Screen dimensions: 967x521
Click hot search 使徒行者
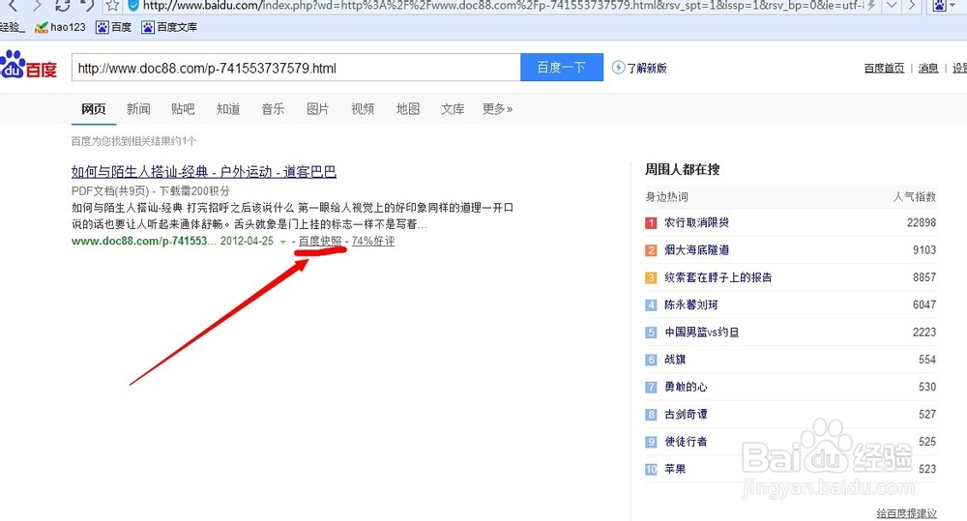(x=686, y=442)
